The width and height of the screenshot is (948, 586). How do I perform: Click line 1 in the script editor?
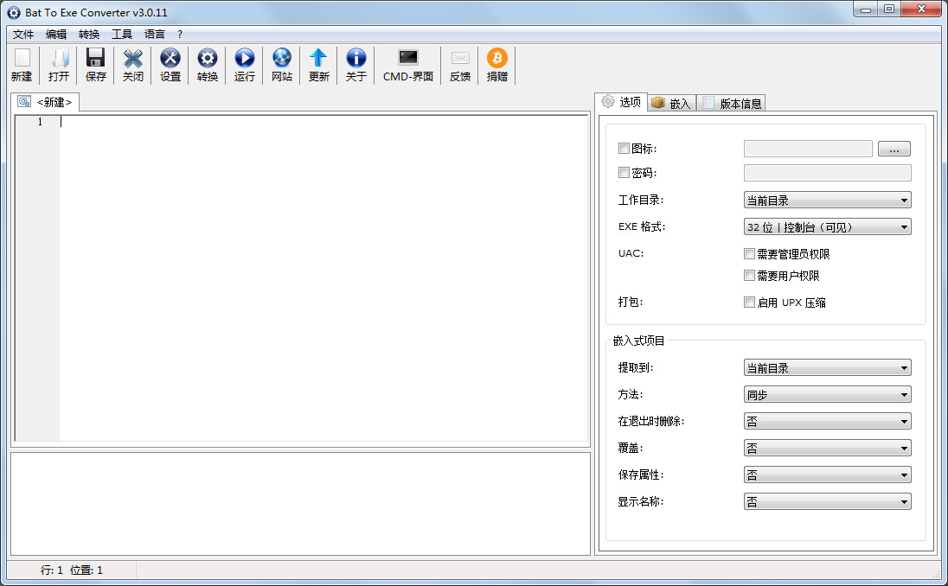[x=323, y=122]
